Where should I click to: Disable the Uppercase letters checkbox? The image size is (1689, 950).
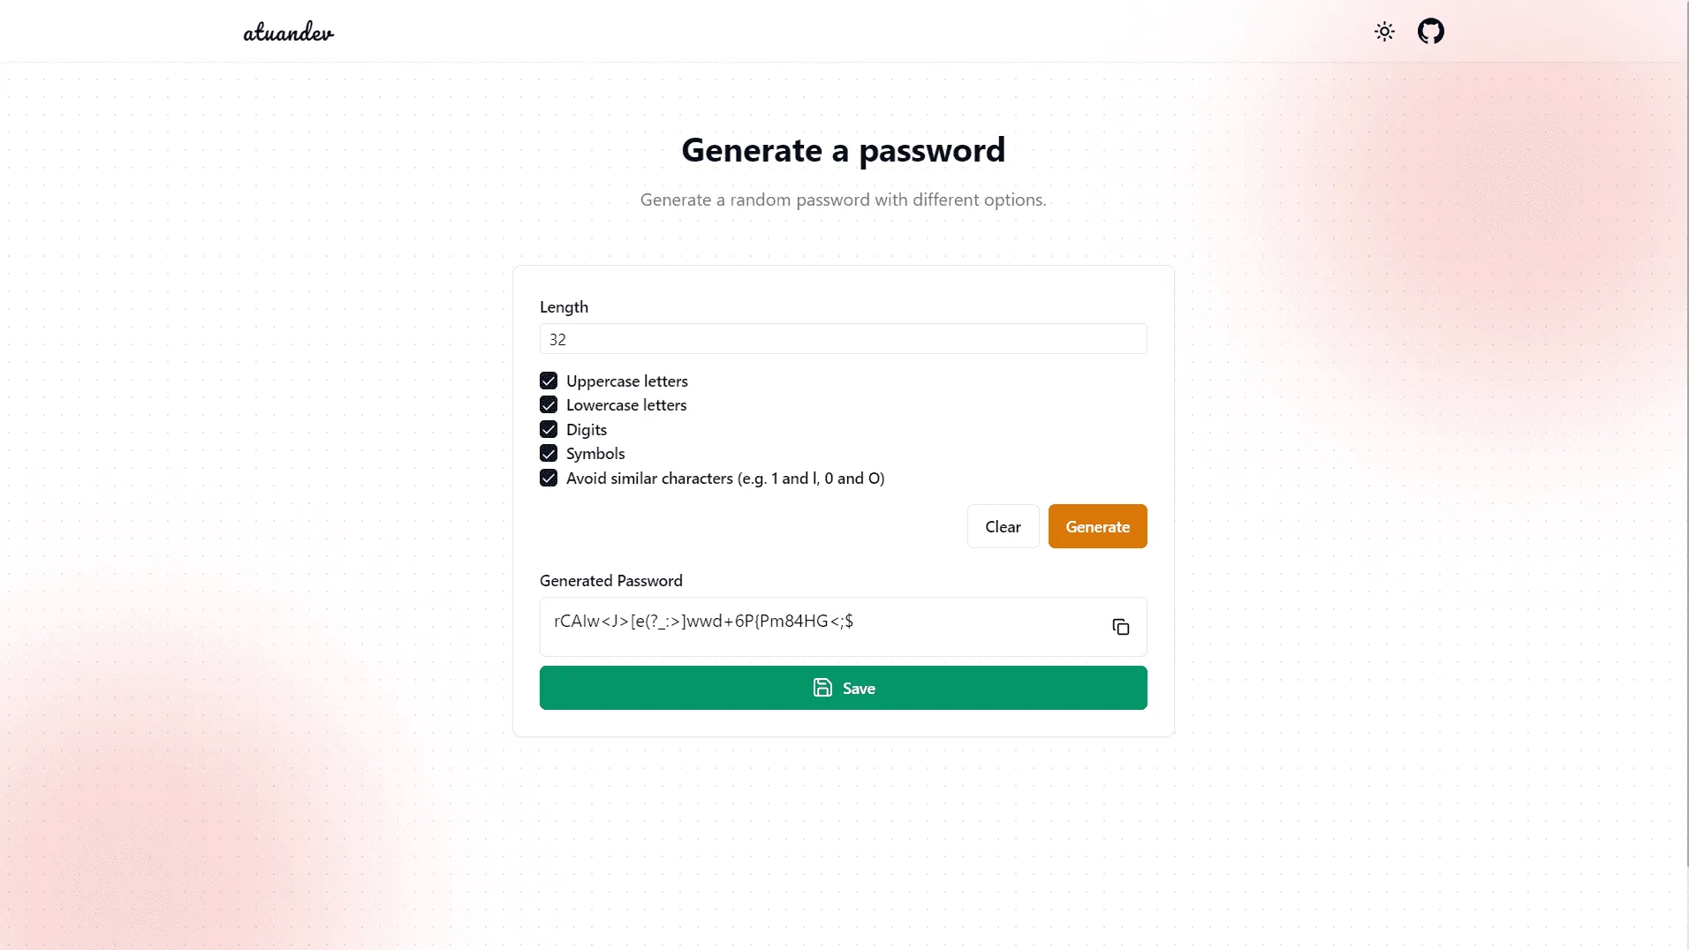[x=549, y=380]
